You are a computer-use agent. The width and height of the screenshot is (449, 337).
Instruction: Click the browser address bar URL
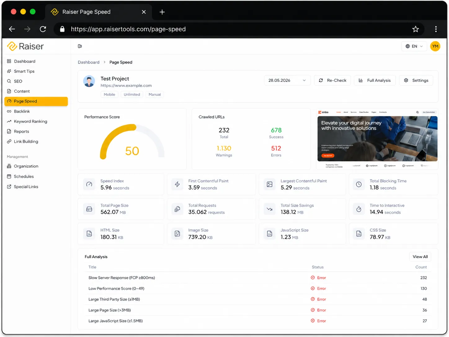pyautogui.click(x=128, y=29)
